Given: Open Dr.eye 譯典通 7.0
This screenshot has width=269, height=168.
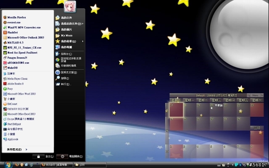Looking at the screenshot, I should [19, 119].
